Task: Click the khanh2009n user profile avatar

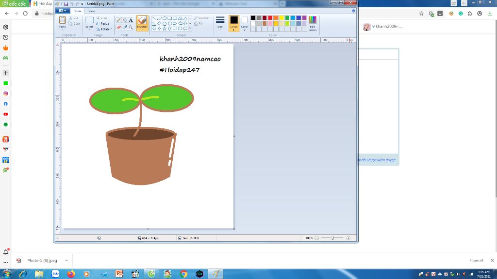Action: (x=367, y=27)
